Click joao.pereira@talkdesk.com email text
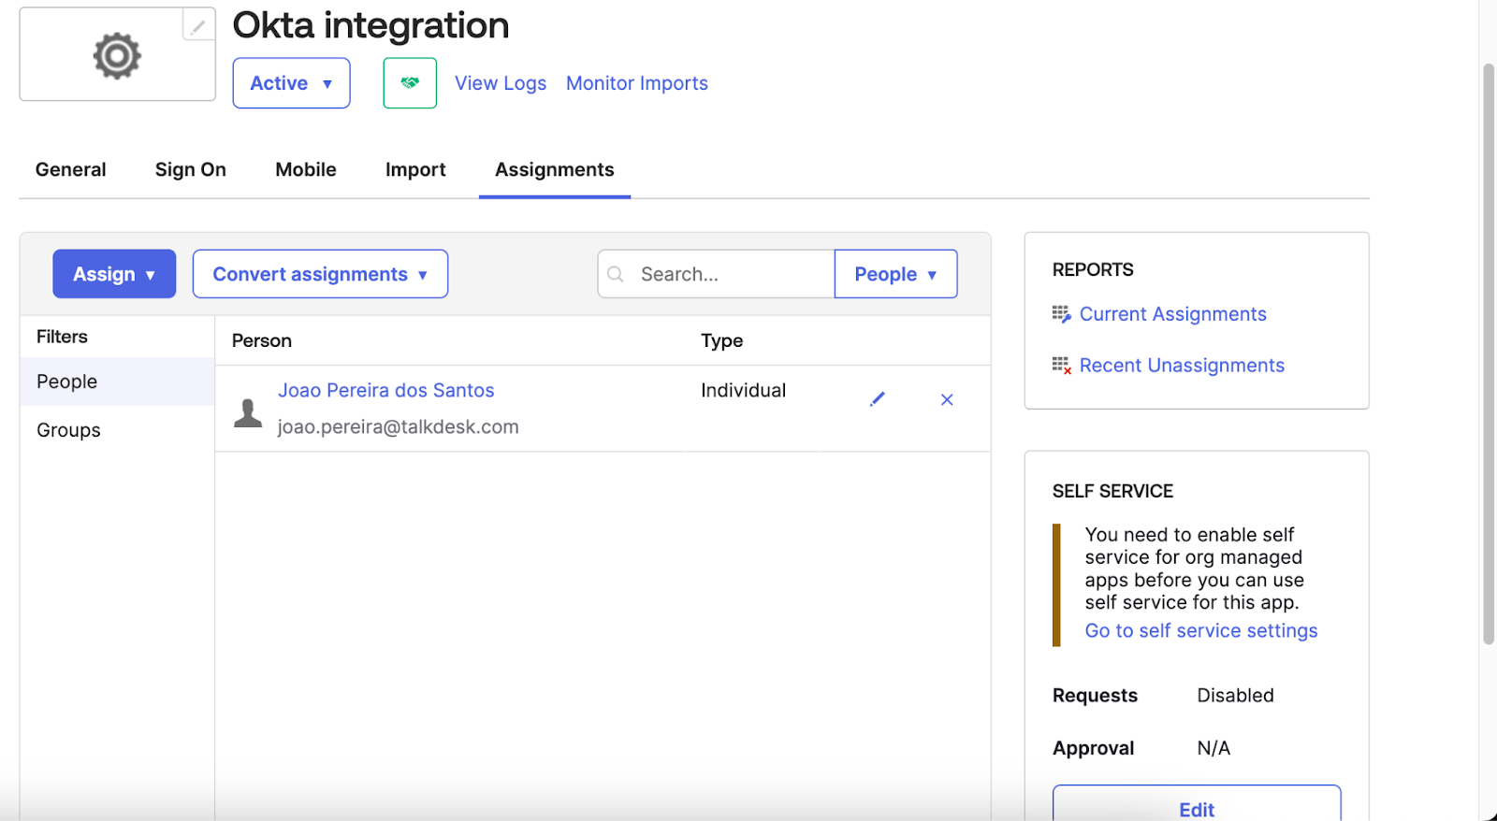Viewport: 1497px width, 821px height. coord(399,427)
